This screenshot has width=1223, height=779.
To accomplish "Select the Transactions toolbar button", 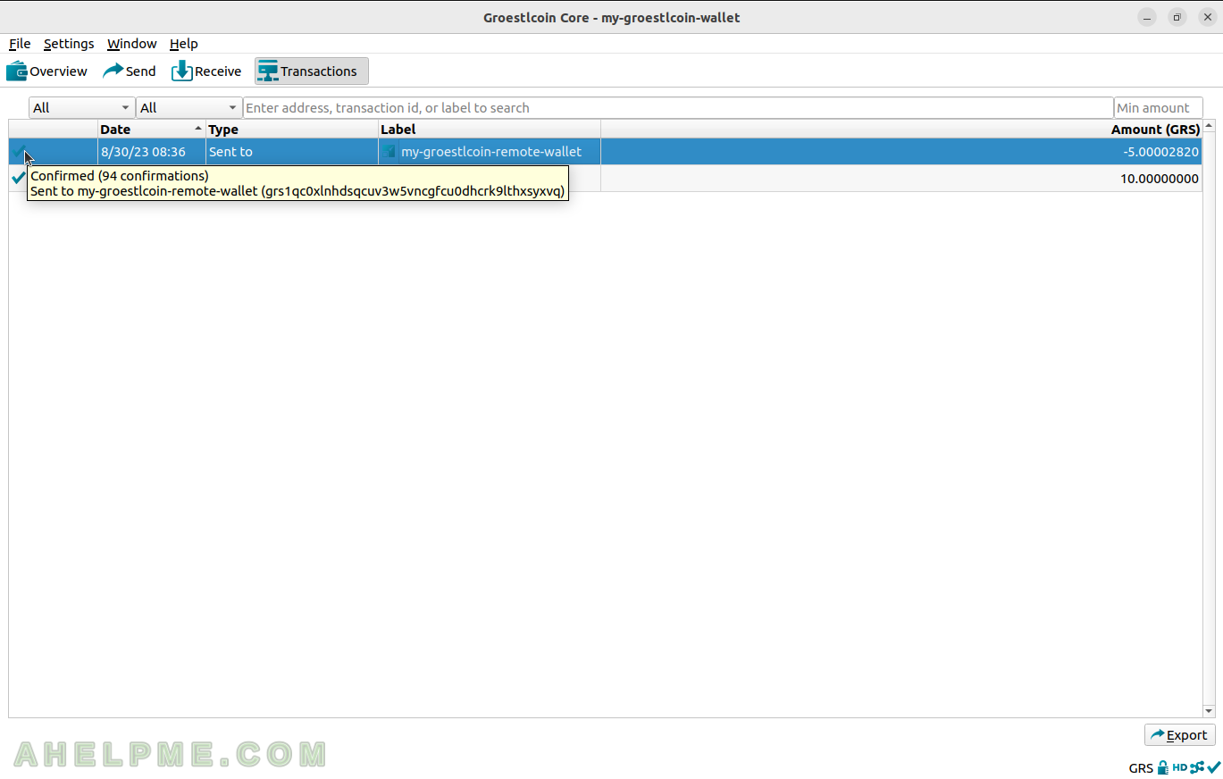I will point(311,71).
